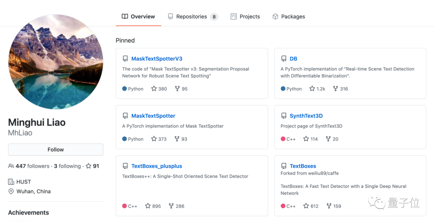Image resolution: width=434 pixels, height=222 pixels.
Task: Click the star icon on MaskTextSpotterV3
Action: [x=154, y=89]
